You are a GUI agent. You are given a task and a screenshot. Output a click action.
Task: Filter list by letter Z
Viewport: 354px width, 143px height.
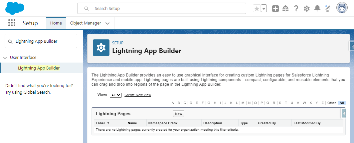323,103
